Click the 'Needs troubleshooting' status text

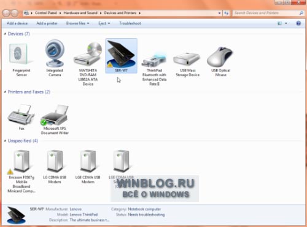pyautogui.click(x=146, y=215)
